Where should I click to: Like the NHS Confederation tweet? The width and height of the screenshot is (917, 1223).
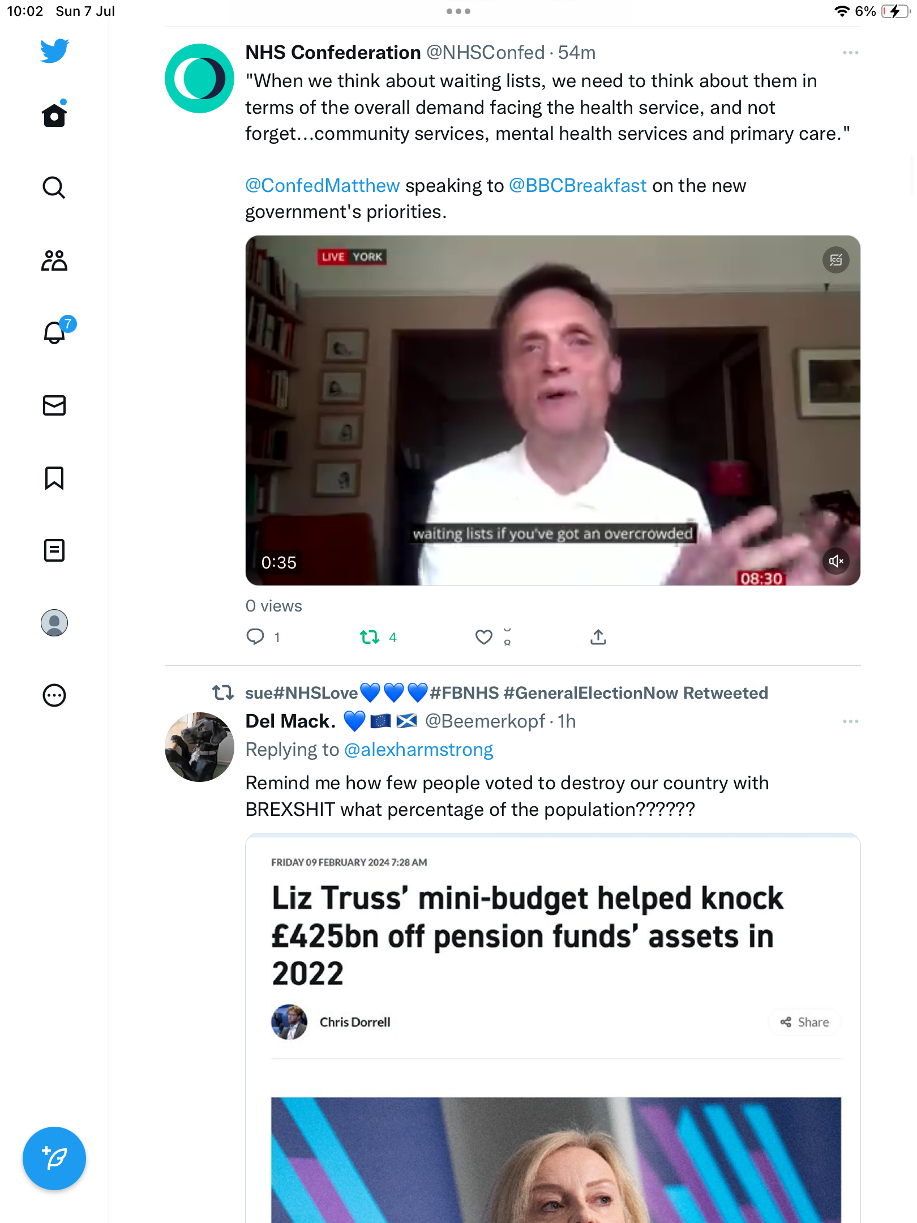pyautogui.click(x=484, y=637)
